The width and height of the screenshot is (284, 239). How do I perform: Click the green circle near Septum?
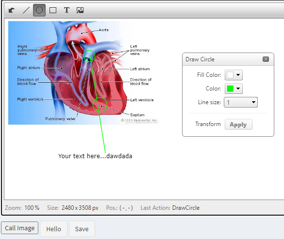(x=100, y=105)
